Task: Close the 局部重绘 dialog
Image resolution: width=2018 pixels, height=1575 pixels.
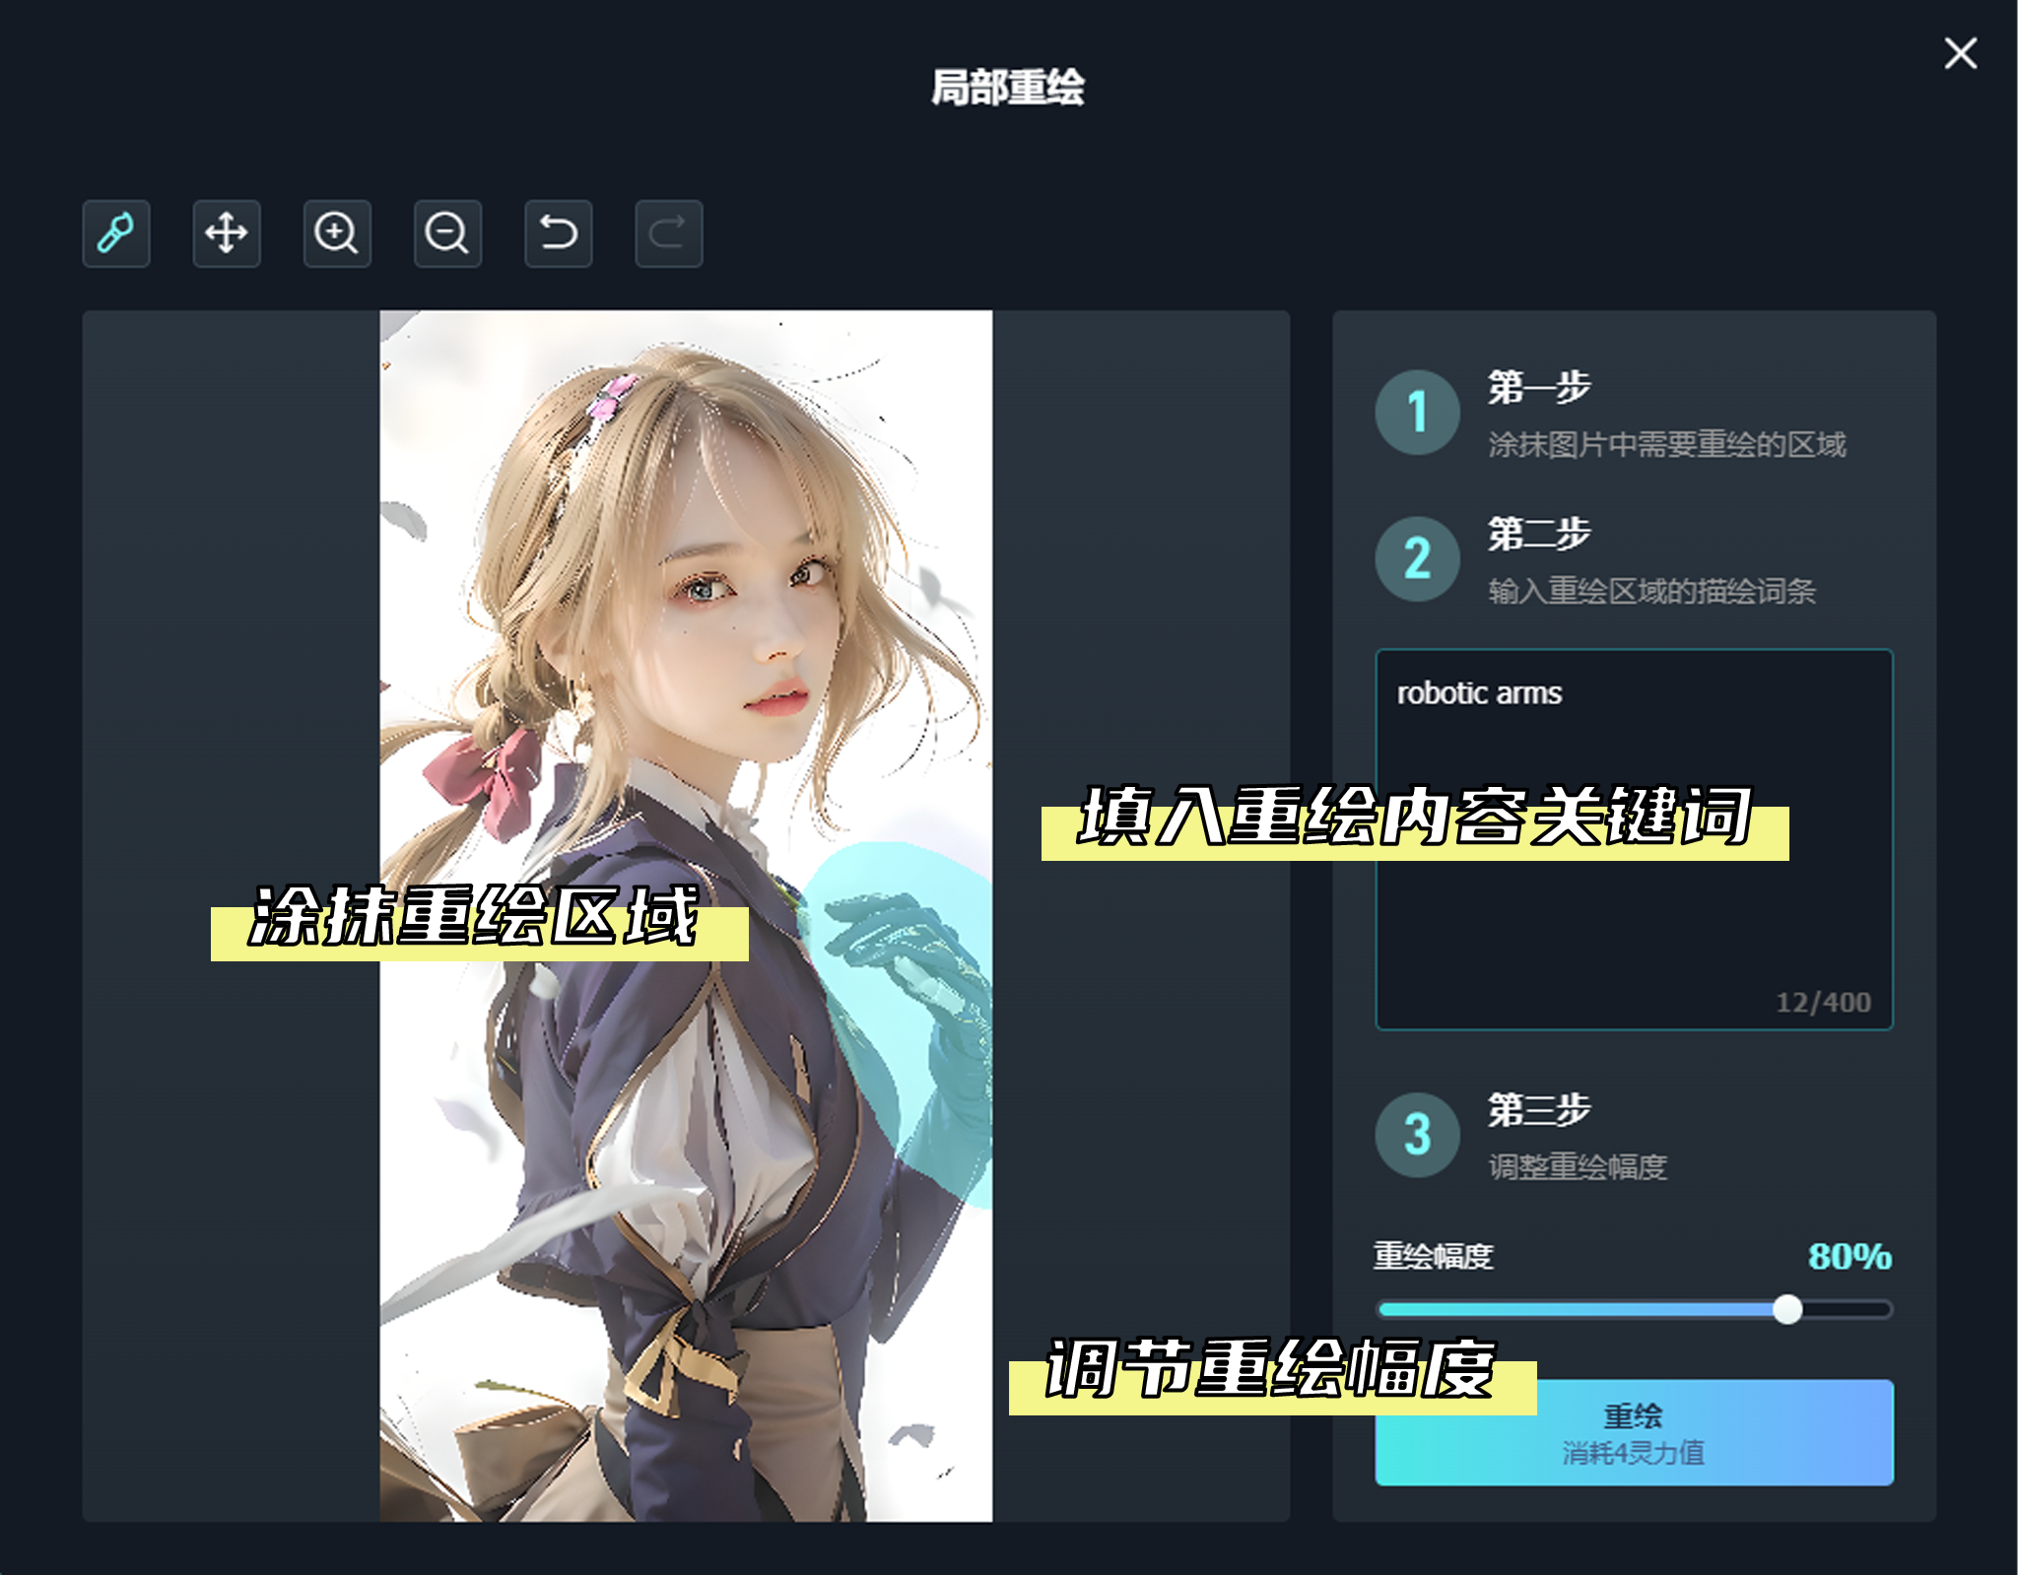Action: coord(1960,53)
